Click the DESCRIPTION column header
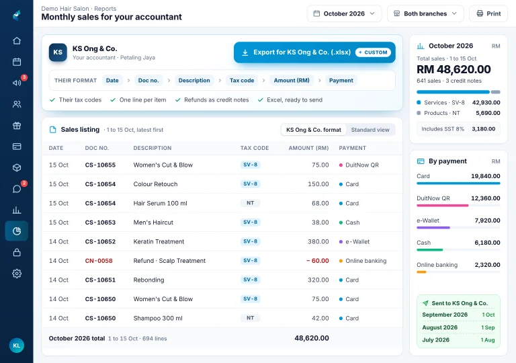This screenshot has width=516, height=363. 153,149
